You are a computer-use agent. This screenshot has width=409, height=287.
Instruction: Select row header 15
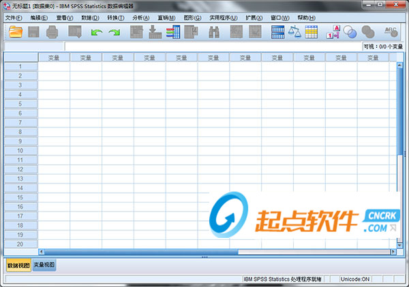[x=20, y=198]
